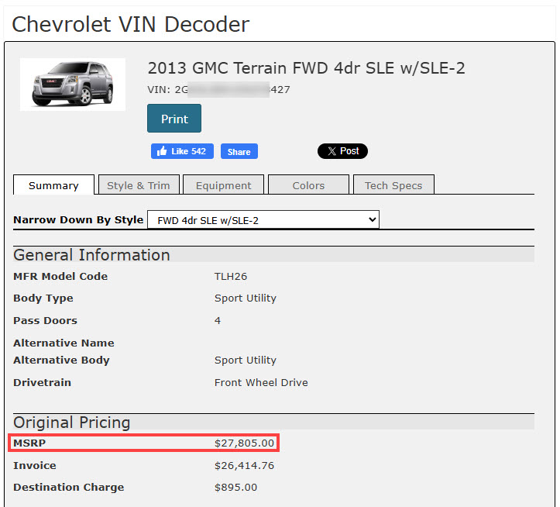Switch to the Style & Trim tab

click(139, 185)
